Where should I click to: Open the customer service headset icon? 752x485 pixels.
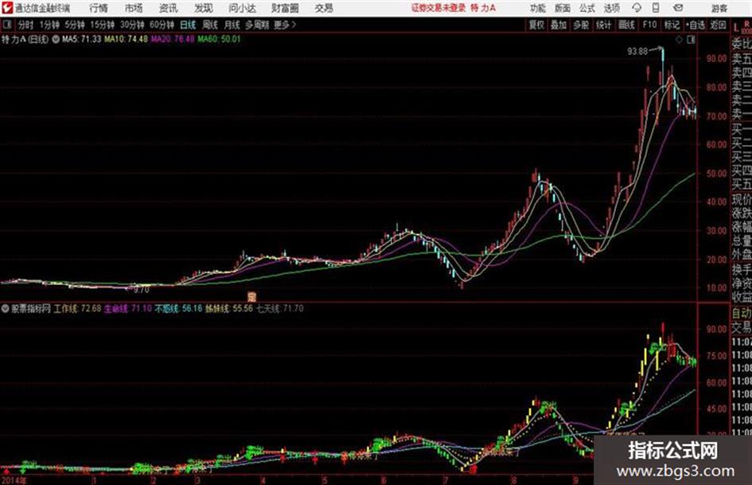tap(637, 8)
